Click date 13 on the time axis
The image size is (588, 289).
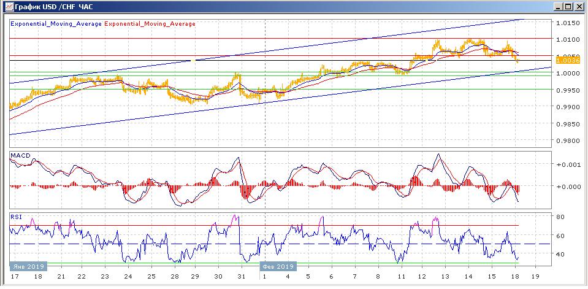445,277
